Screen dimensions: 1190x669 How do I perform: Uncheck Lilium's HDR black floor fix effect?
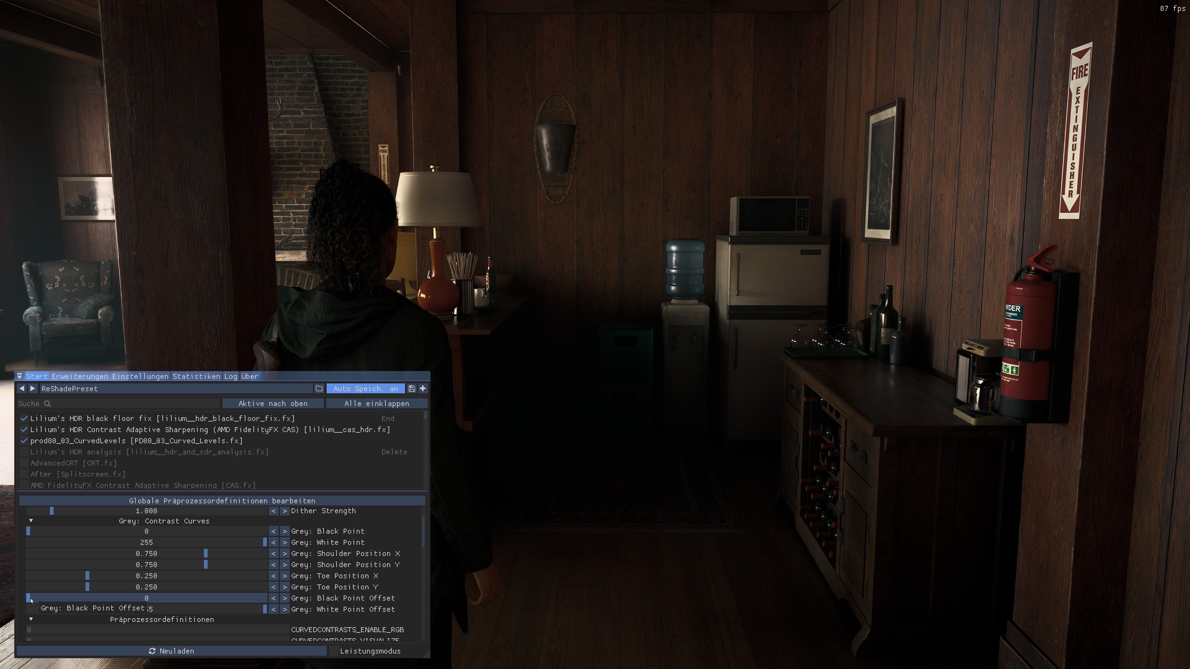tap(24, 418)
